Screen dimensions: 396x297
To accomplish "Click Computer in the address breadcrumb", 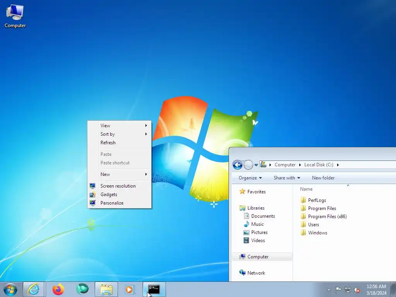I will tap(285, 165).
